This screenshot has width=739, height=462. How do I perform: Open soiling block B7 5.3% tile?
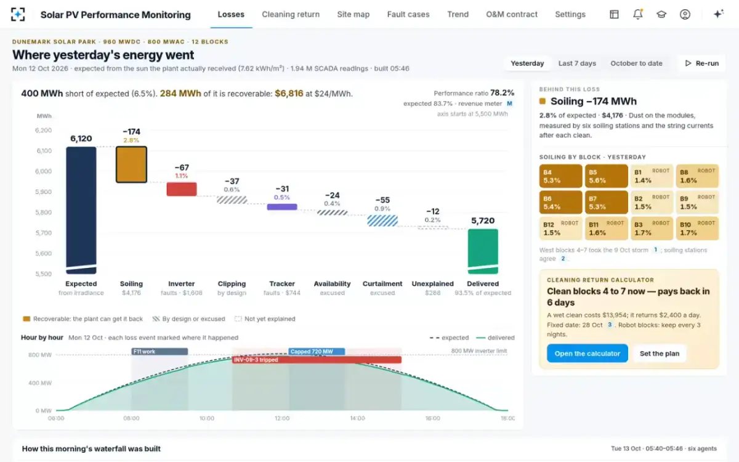[606, 202]
